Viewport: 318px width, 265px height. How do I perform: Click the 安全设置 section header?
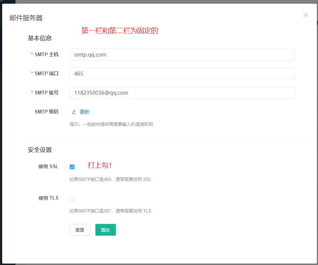click(x=40, y=150)
